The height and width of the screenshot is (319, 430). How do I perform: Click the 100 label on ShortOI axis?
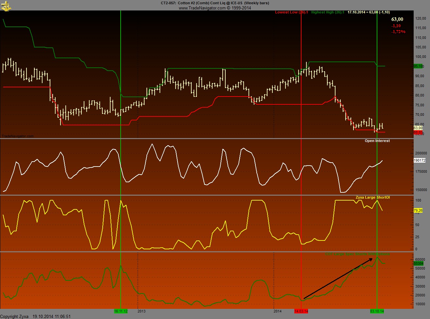418,201
